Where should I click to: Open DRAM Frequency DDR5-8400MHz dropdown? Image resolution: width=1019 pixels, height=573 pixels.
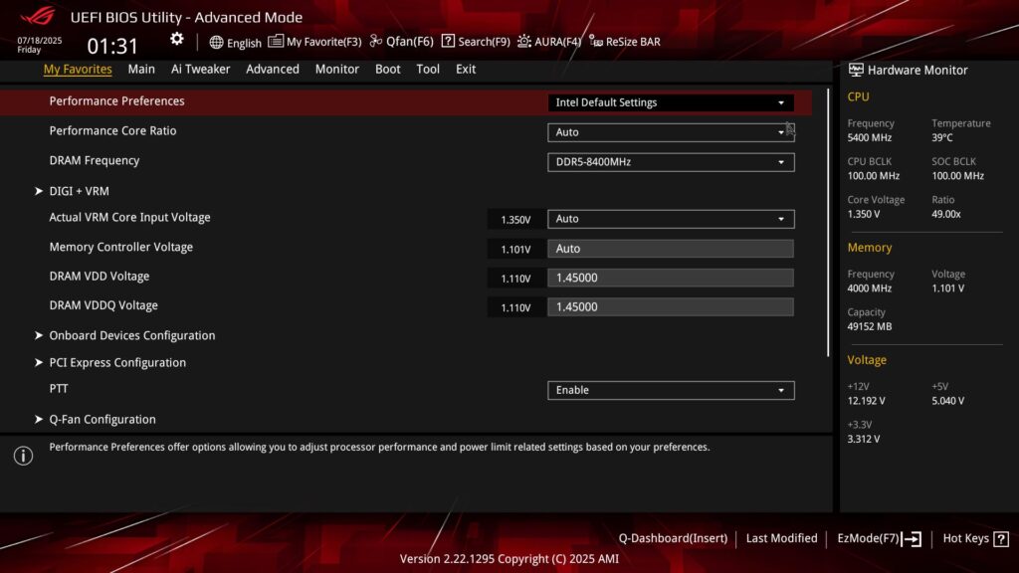click(671, 162)
